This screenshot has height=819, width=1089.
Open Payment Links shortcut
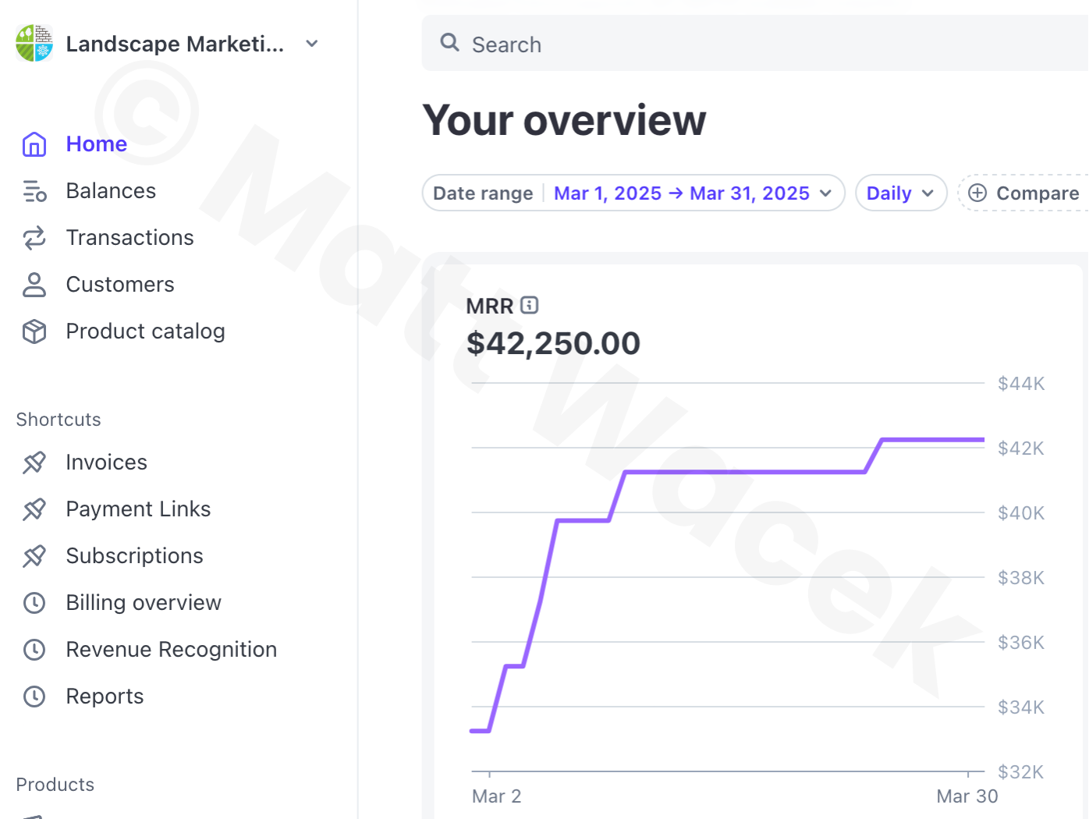(x=138, y=509)
